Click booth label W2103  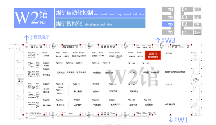pos(131,100)
